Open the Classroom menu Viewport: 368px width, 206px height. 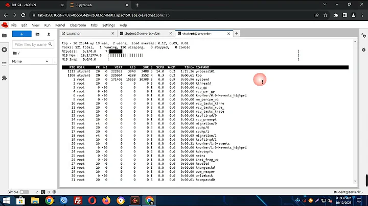pos(78,25)
